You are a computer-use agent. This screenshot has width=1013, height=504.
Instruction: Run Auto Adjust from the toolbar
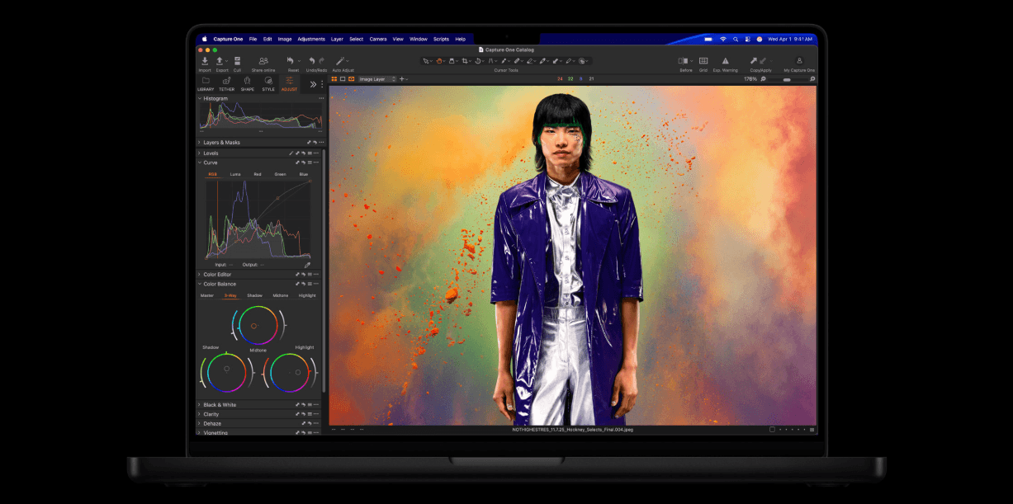click(339, 60)
